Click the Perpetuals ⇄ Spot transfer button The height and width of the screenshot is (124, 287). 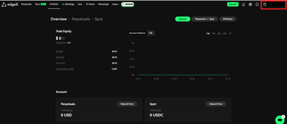click(205, 19)
